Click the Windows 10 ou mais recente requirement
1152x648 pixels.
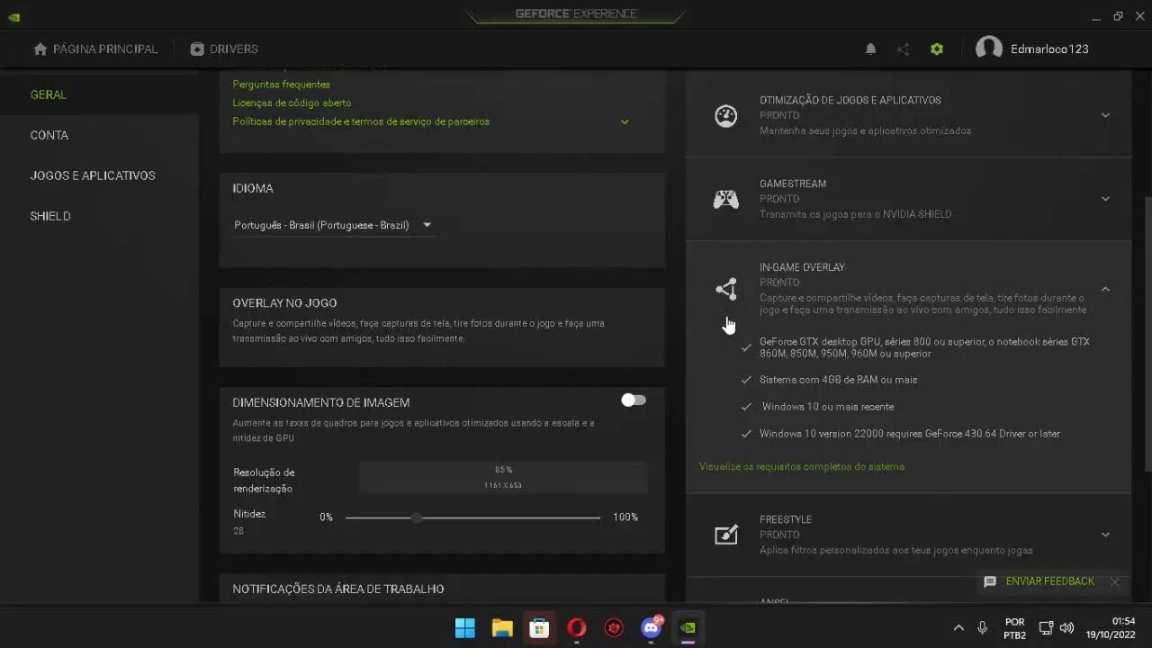click(x=827, y=407)
